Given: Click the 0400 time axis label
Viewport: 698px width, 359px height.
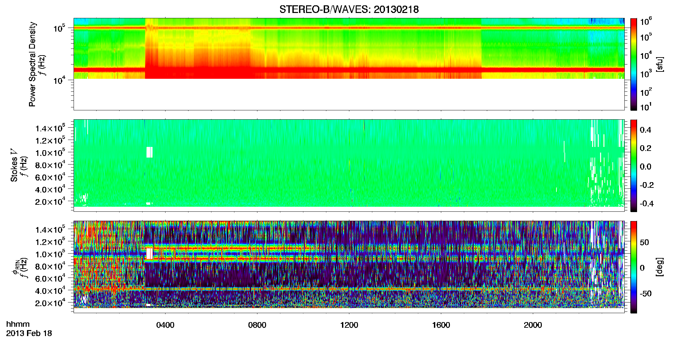Looking at the screenshot, I should (165, 325).
